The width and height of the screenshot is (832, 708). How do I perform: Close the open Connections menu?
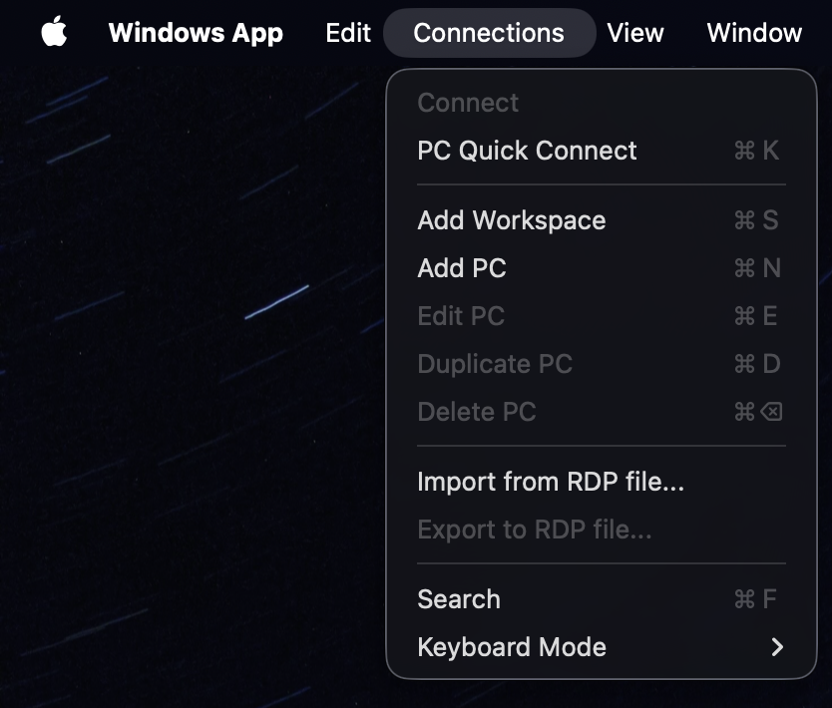coord(489,32)
